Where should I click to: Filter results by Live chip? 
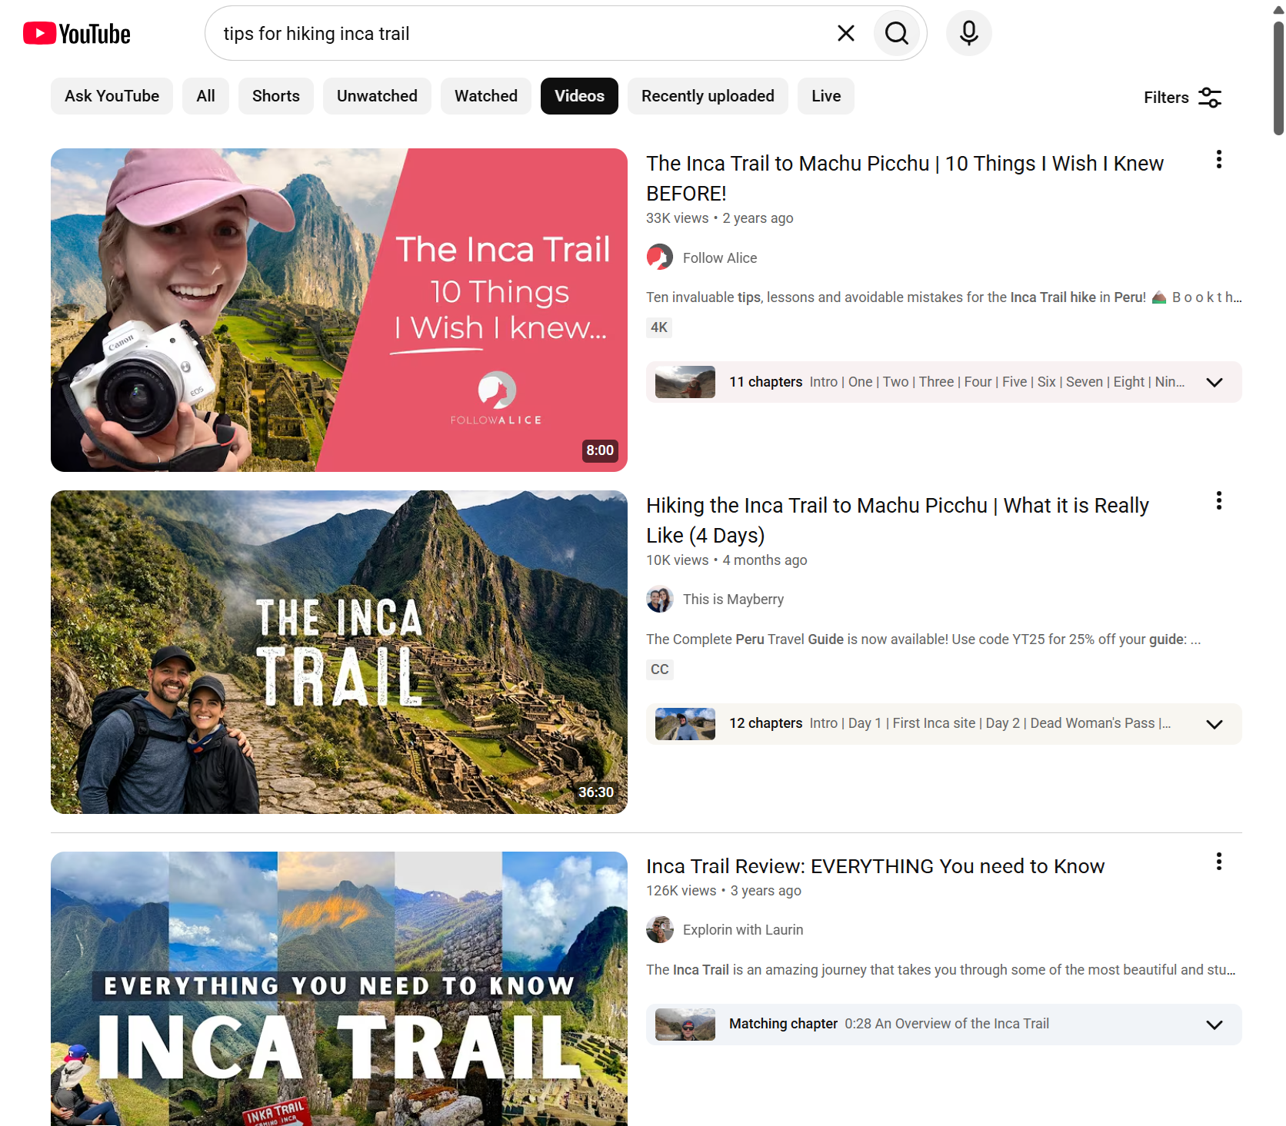826,96
